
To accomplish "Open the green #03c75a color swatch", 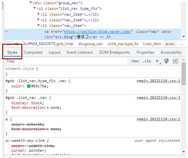I will (x=29, y=86).
